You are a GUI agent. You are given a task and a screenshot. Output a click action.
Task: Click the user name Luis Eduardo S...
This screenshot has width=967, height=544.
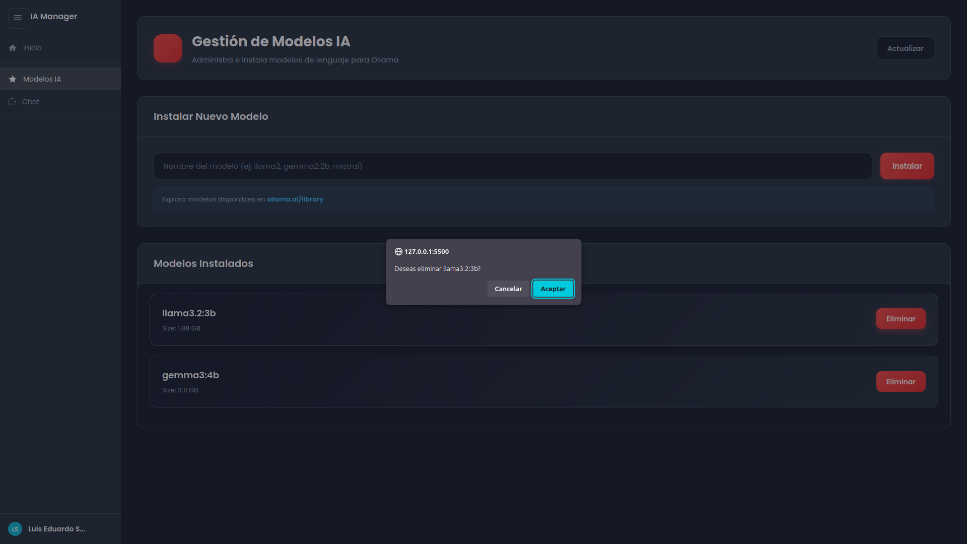click(x=56, y=528)
